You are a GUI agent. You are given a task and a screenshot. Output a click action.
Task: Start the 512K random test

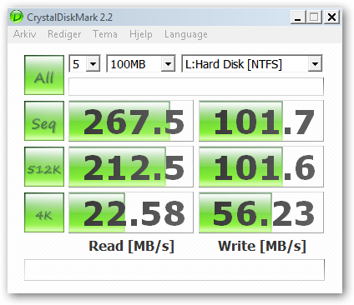pyautogui.click(x=44, y=167)
